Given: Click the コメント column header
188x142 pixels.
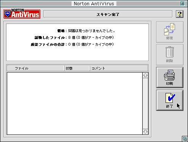Looking at the screenshot, I should [x=119, y=68].
